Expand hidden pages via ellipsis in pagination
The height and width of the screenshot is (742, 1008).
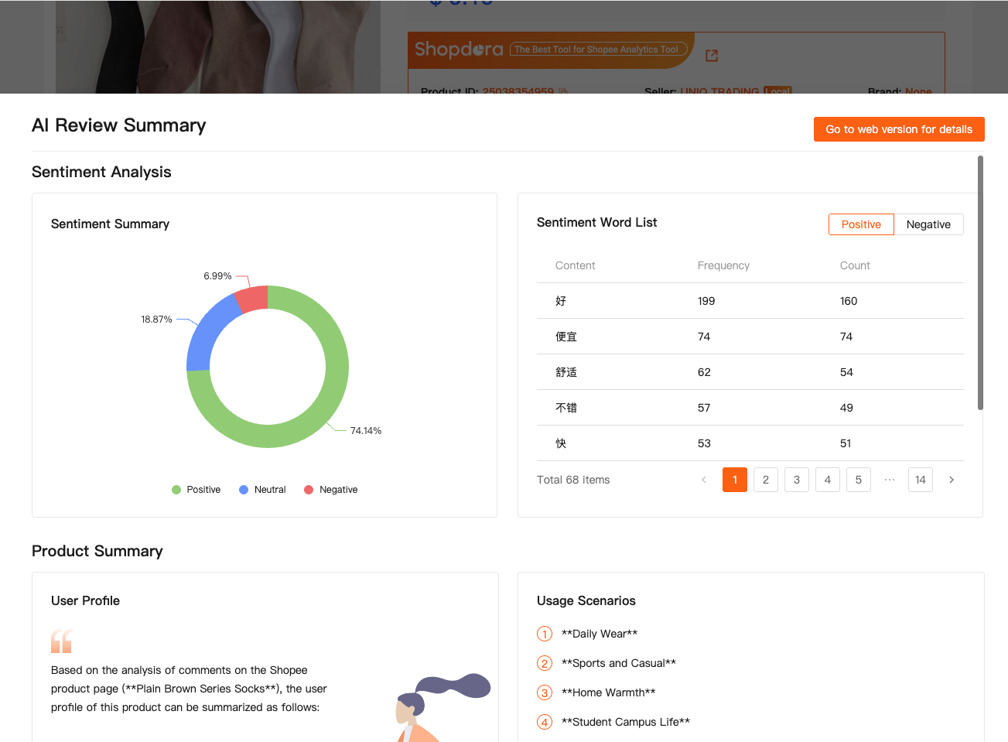[x=890, y=480]
